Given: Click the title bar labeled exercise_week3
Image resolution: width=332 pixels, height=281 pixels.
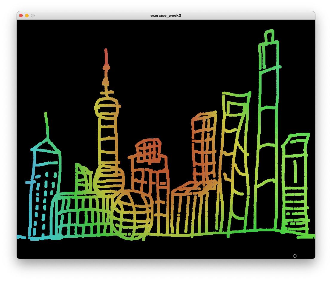Looking at the screenshot, I should click(x=166, y=15).
